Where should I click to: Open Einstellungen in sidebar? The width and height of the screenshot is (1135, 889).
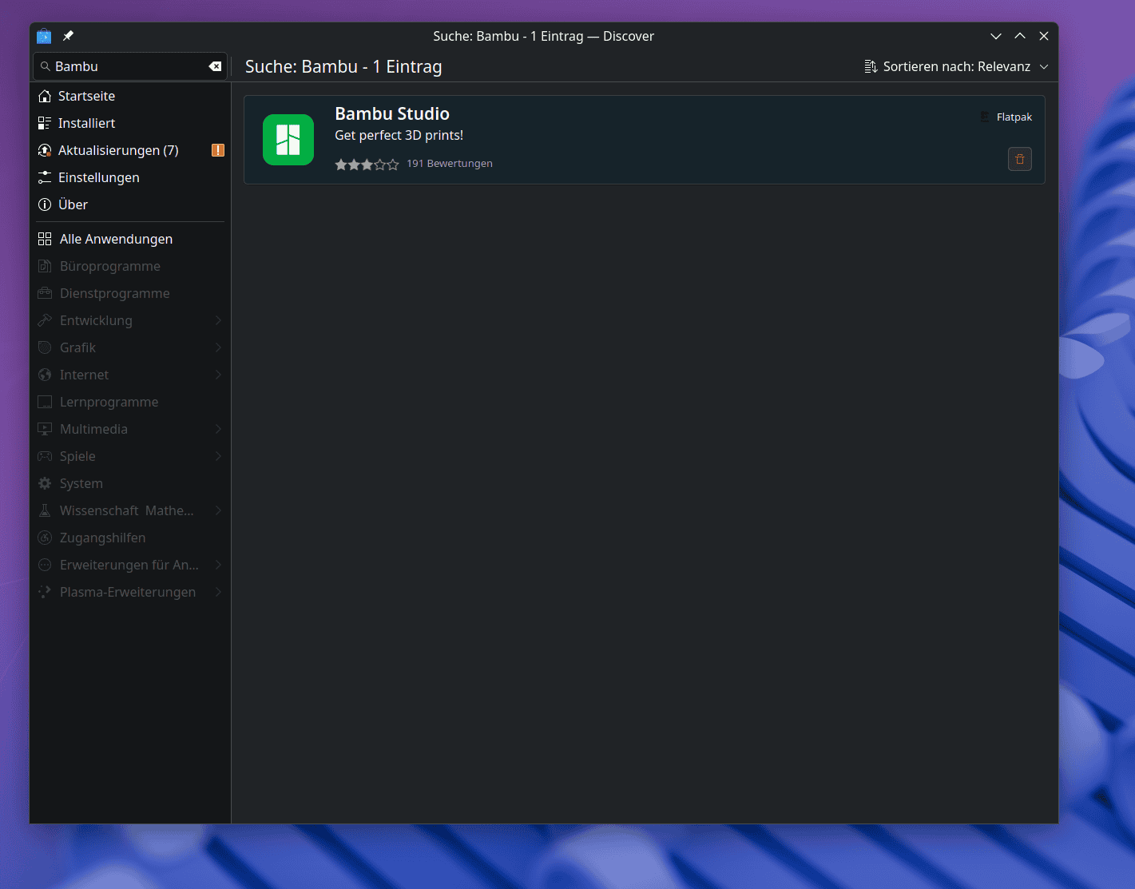[130, 177]
